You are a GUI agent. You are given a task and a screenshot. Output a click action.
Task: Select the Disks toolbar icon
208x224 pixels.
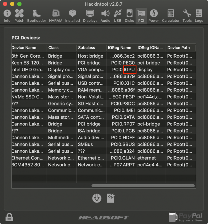129,16
